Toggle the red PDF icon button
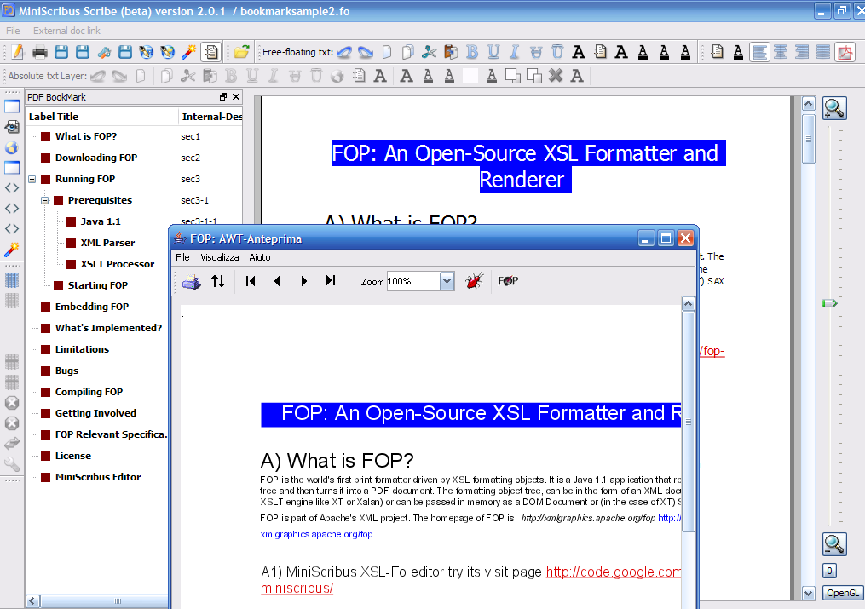865x609 pixels. (x=845, y=52)
